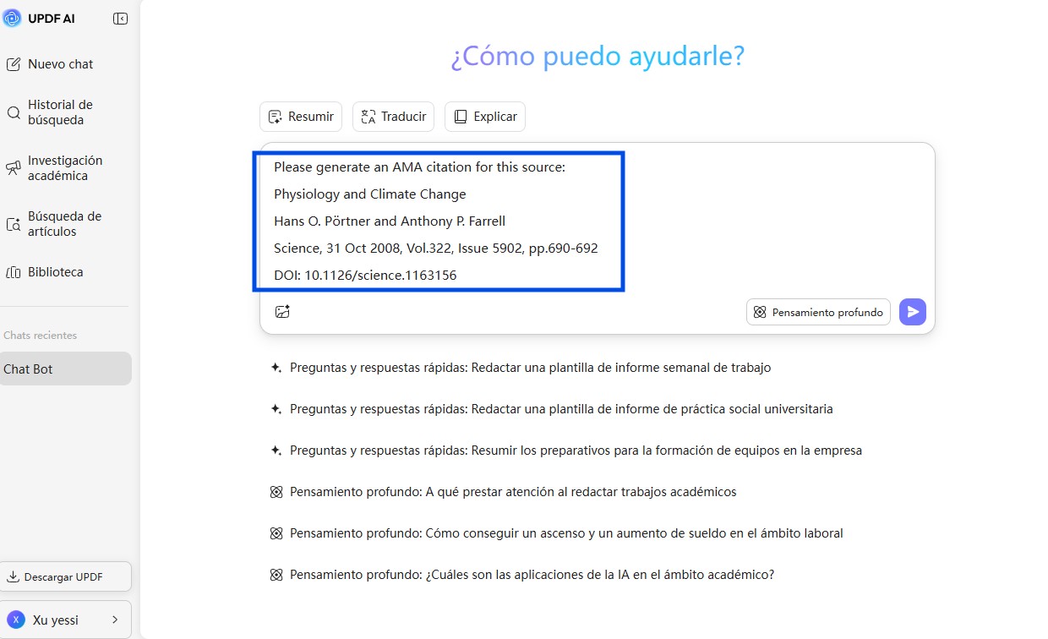Choose the suggestion about aplicaciones de la IA
The height and width of the screenshot is (639, 1048).
(x=521, y=575)
